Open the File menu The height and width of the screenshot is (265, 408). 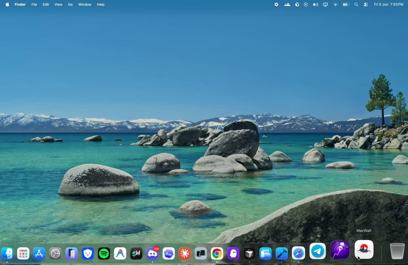pyautogui.click(x=34, y=4)
